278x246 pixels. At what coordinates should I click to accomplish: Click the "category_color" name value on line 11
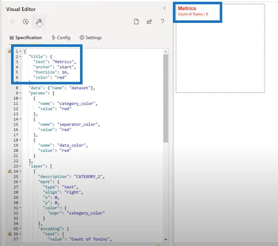tap(76, 104)
